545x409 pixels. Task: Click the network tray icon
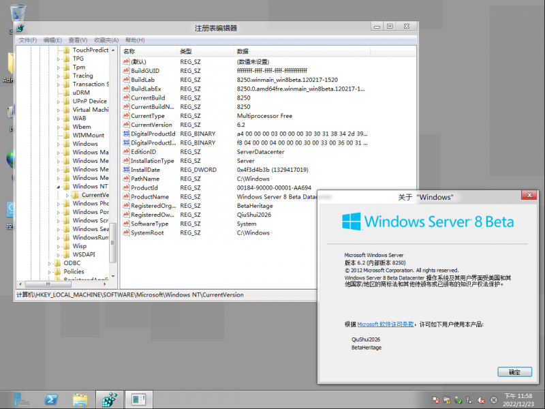469,400
